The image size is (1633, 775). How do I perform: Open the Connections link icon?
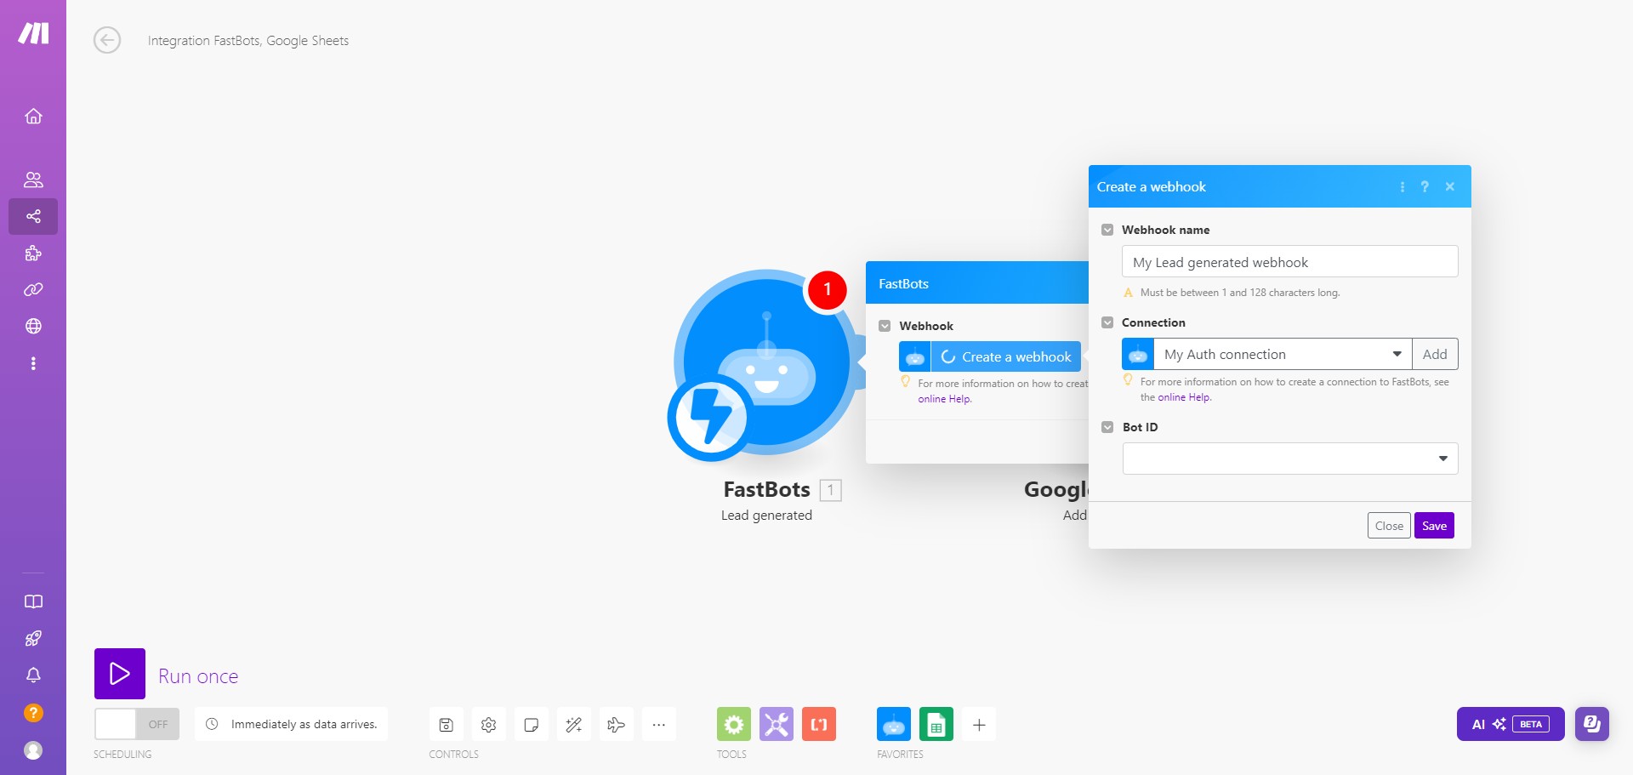click(33, 289)
